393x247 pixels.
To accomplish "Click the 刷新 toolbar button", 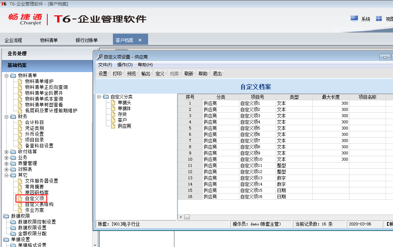I will 188,74.
